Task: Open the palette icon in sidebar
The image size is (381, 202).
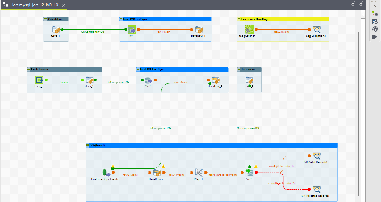Action: (375, 29)
